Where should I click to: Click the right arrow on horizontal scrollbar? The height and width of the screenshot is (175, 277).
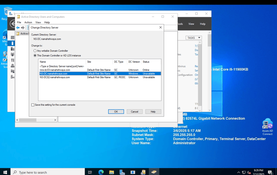55,120
